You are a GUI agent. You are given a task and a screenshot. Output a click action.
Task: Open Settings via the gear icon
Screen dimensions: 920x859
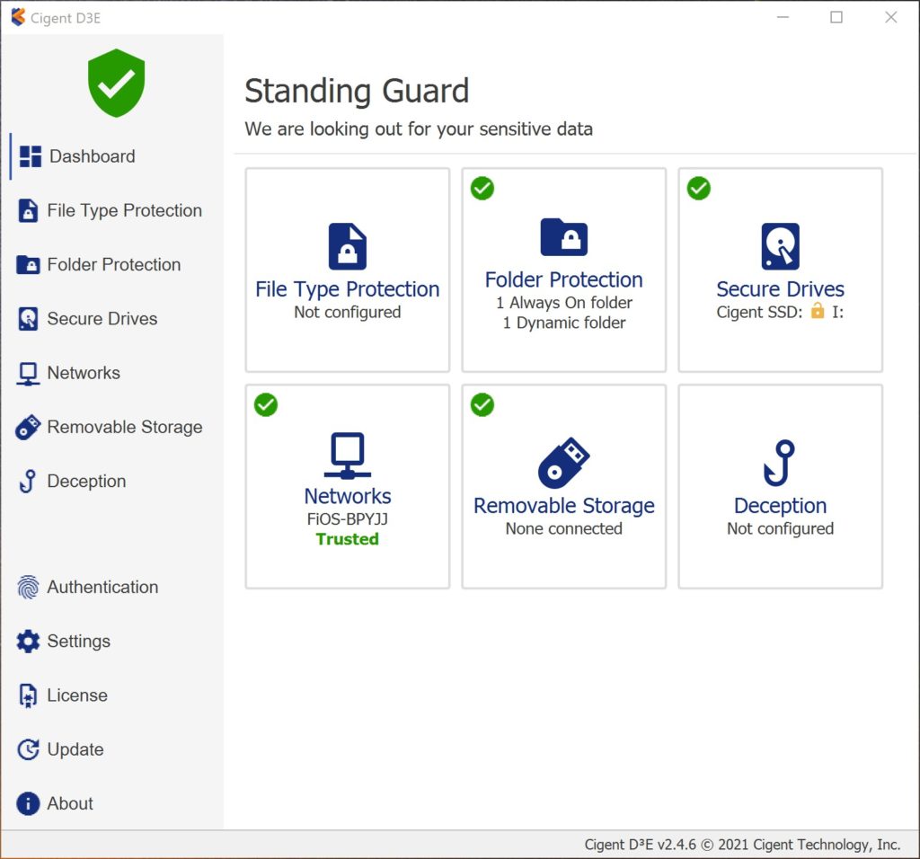coord(28,642)
